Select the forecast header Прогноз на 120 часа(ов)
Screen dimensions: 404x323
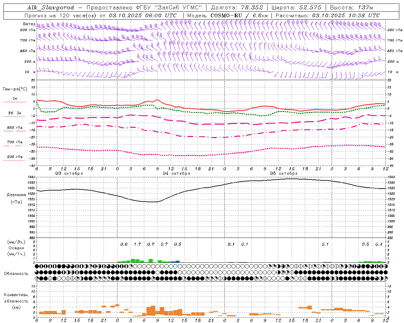(61, 15)
